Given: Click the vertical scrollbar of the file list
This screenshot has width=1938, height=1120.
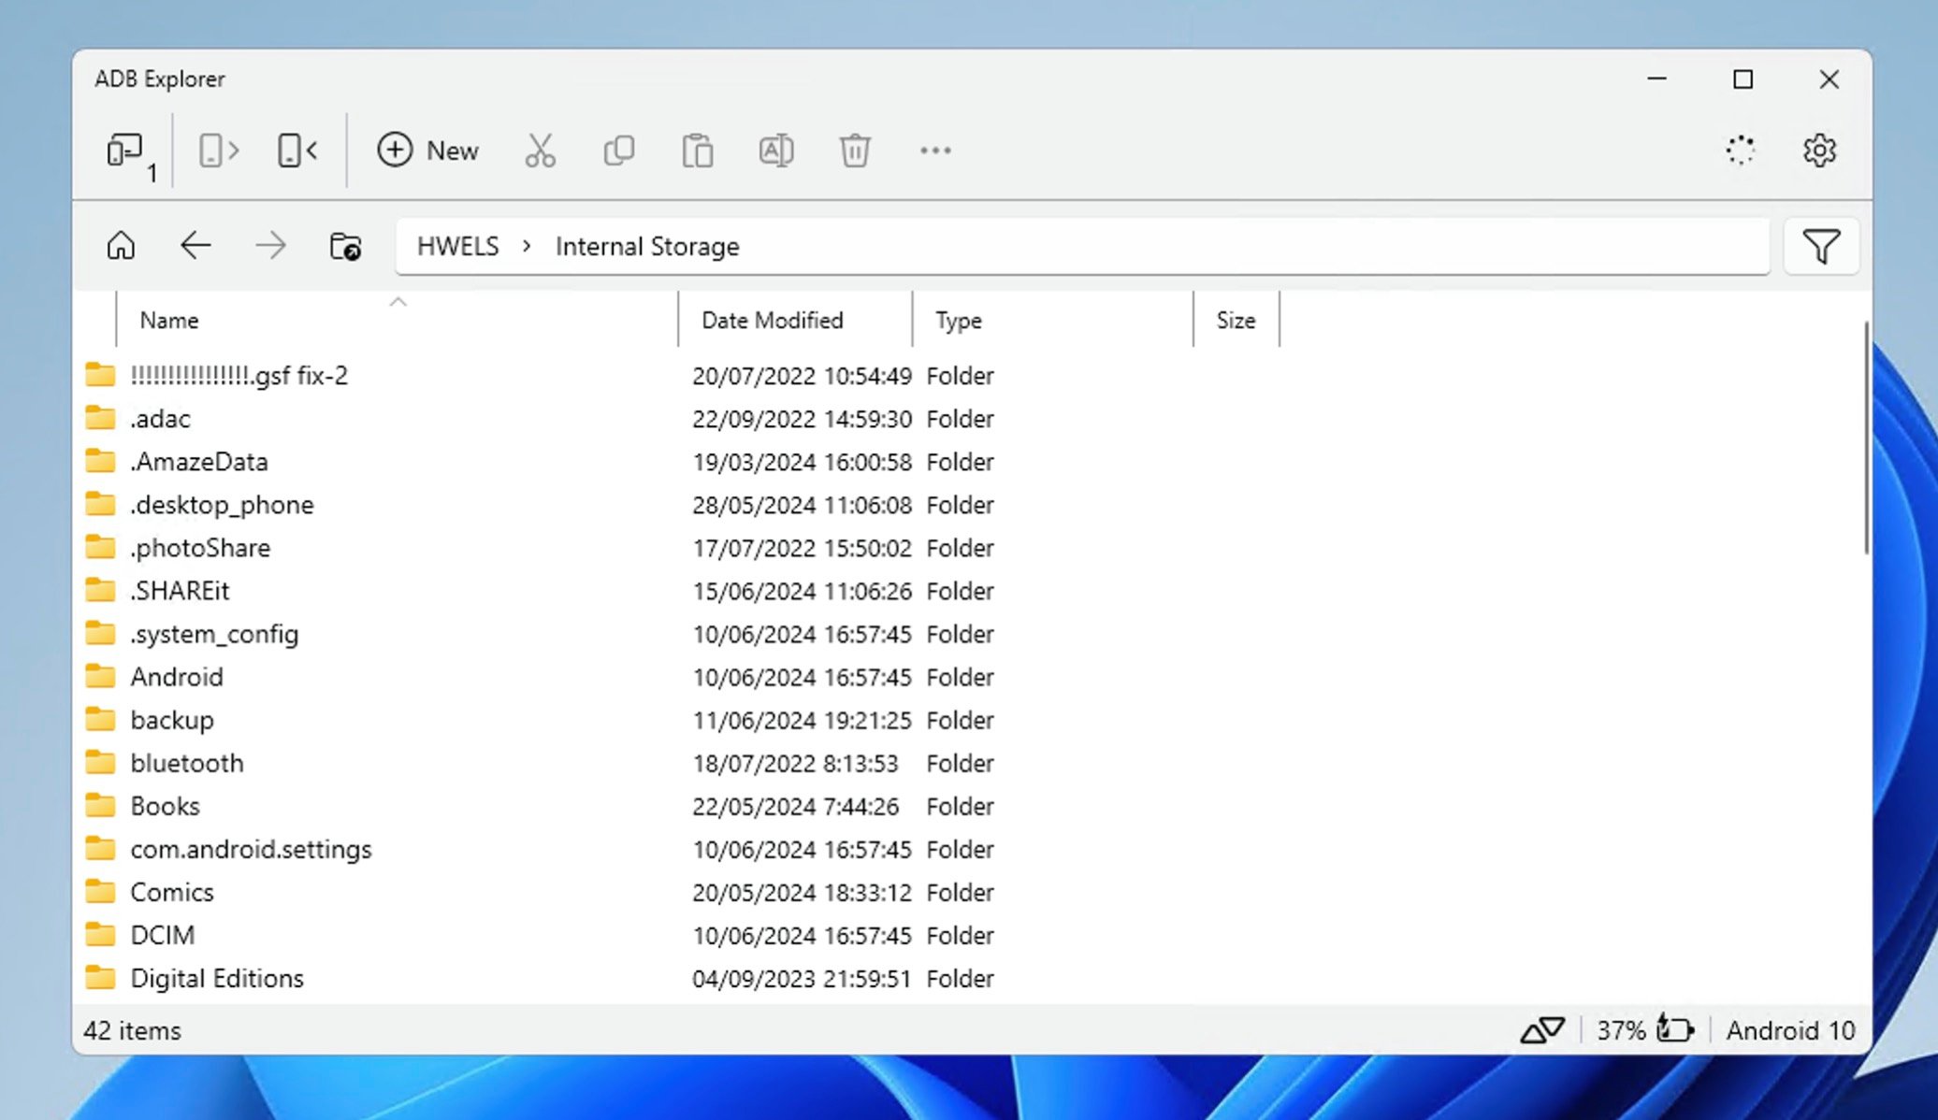Looking at the screenshot, I should point(1865,439).
